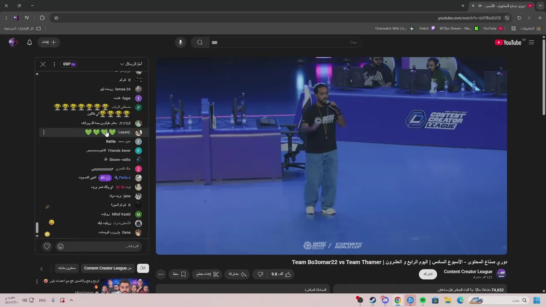546x307 pixels.
Task: Open Spotify from the taskbar
Action: pyautogui.click(x=423, y=300)
